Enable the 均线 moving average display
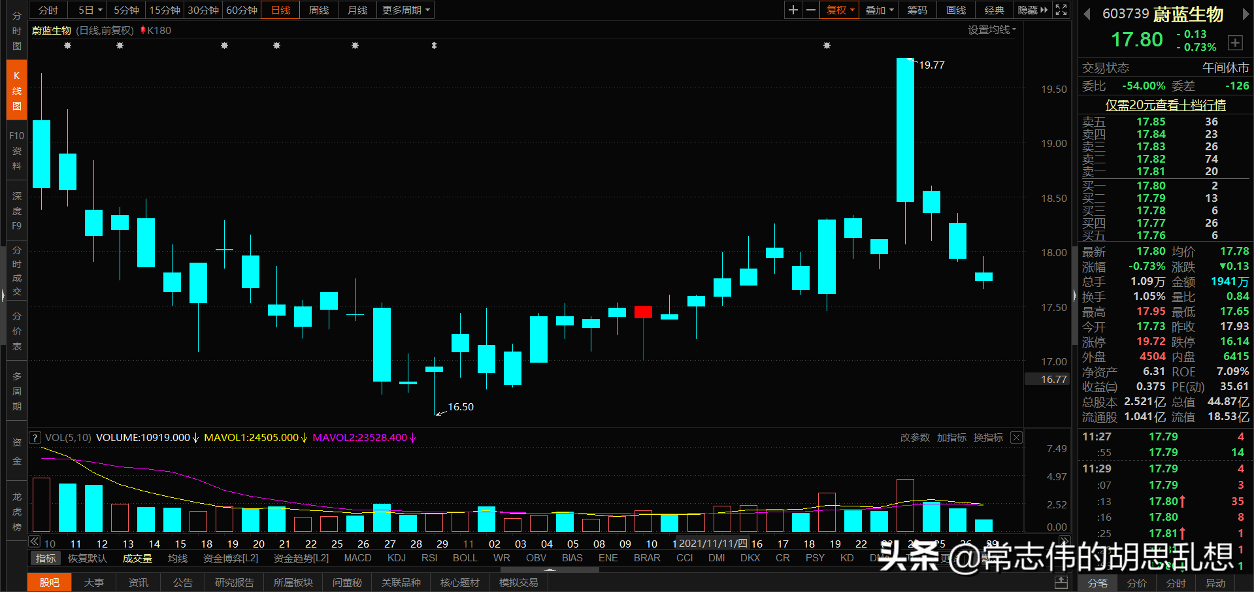1254x592 pixels. pyautogui.click(x=179, y=558)
